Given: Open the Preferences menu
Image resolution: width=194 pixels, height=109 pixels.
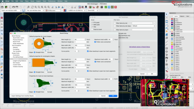Looking at the screenshot, I should (x=52, y=1).
